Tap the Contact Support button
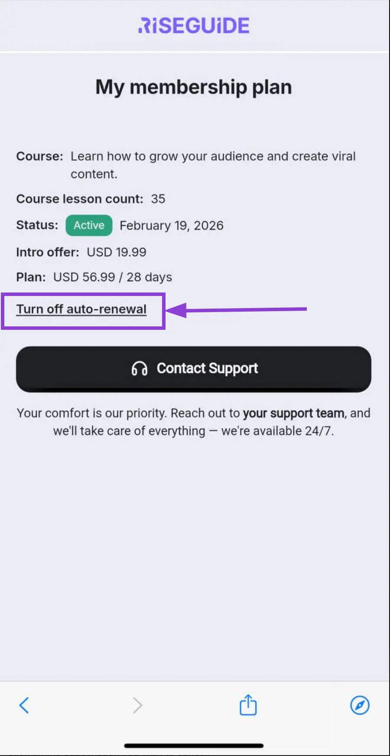This screenshot has height=756, width=390. [194, 368]
